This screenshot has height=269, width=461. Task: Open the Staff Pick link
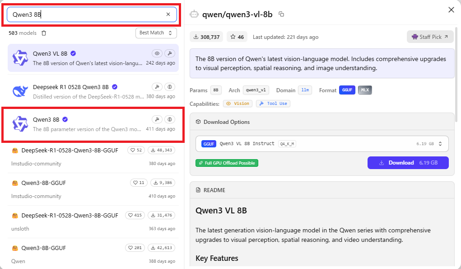[430, 37]
